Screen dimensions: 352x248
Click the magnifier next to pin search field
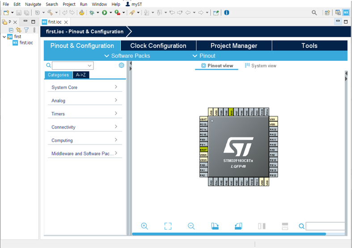pyautogui.click(x=302, y=226)
